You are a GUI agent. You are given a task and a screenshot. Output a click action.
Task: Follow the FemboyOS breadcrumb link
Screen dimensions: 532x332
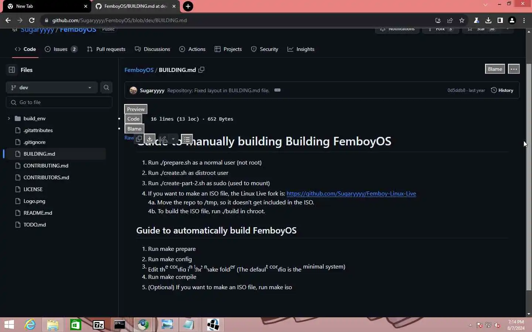[x=139, y=70]
